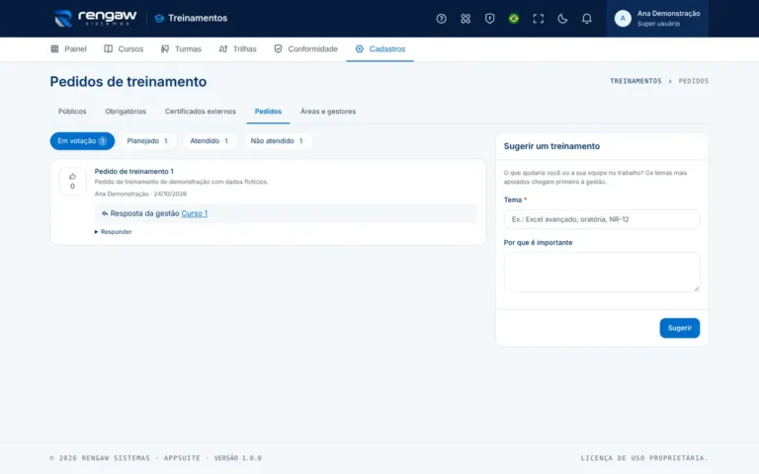Open the Turmas menu item
The image size is (759, 474).
pyautogui.click(x=181, y=48)
